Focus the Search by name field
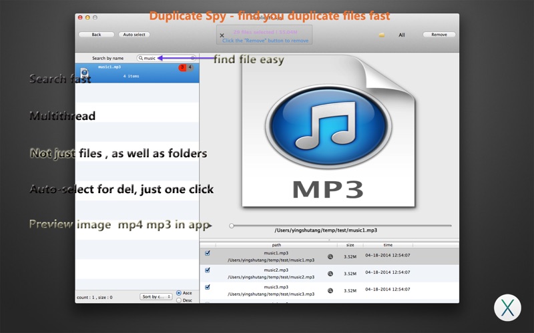Screen dimensions: 534x333 [x=166, y=58]
